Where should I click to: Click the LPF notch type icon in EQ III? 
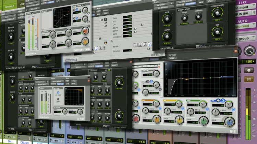pyautogui.click(x=148, y=82)
